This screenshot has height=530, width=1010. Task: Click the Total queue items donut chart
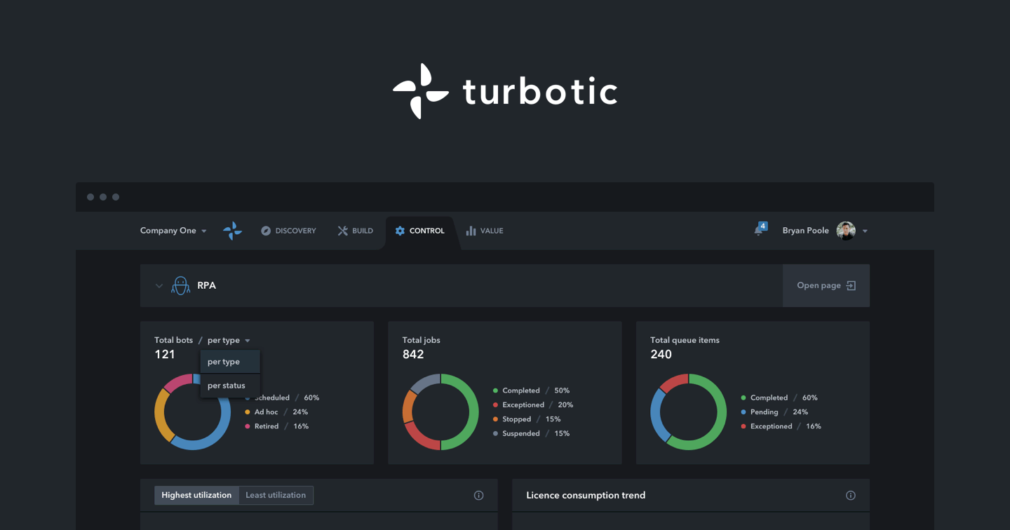689,412
